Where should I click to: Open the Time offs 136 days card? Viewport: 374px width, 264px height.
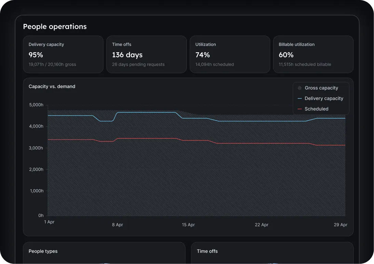tap(146, 54)
